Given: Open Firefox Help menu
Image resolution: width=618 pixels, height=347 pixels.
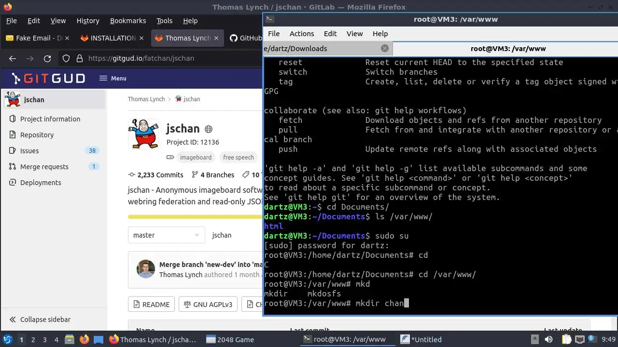Looking at the screenshot, I should 190,21.
